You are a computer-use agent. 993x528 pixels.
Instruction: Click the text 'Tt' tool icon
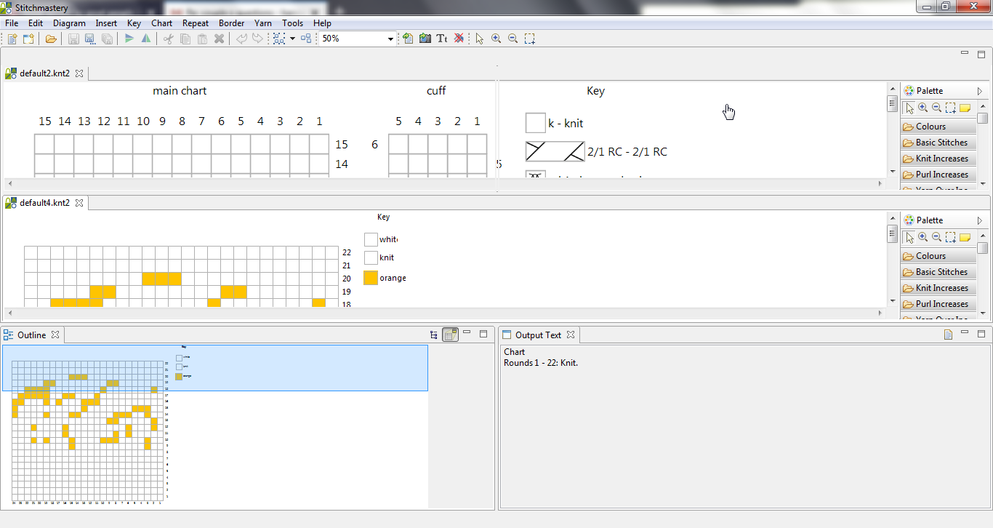pos(441,39)
